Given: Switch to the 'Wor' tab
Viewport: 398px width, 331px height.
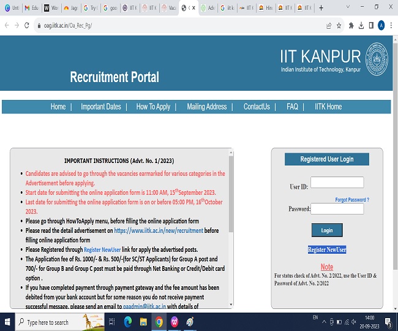Looking at the screenshot, I should [x=51, y=8].
